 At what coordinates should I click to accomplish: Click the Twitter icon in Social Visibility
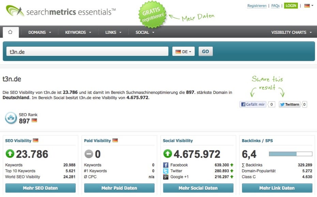[166, 171]
